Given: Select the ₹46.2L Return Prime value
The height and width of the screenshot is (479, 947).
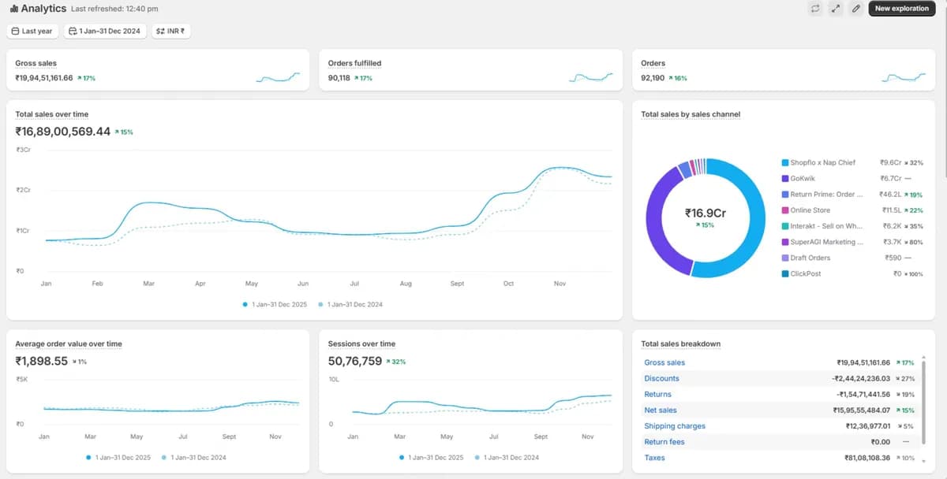Looking at the screenshot, I should point(892,194).
